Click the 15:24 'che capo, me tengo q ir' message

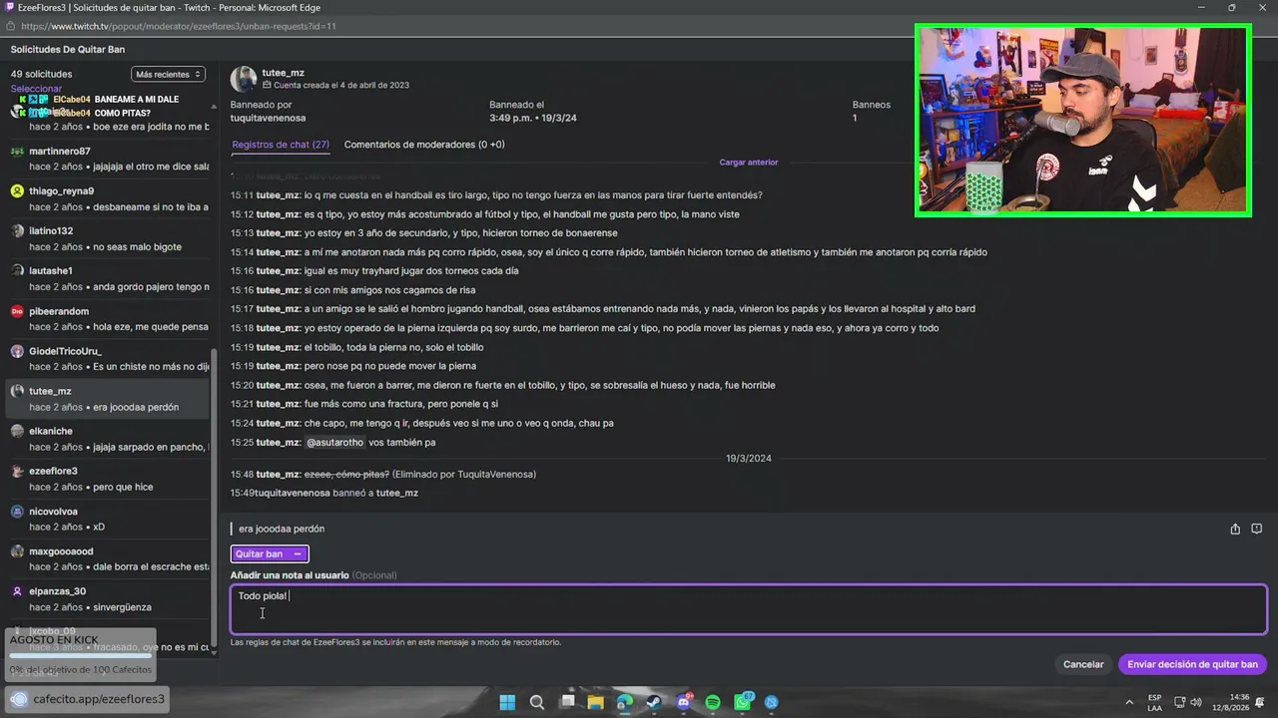click(422, 423)
